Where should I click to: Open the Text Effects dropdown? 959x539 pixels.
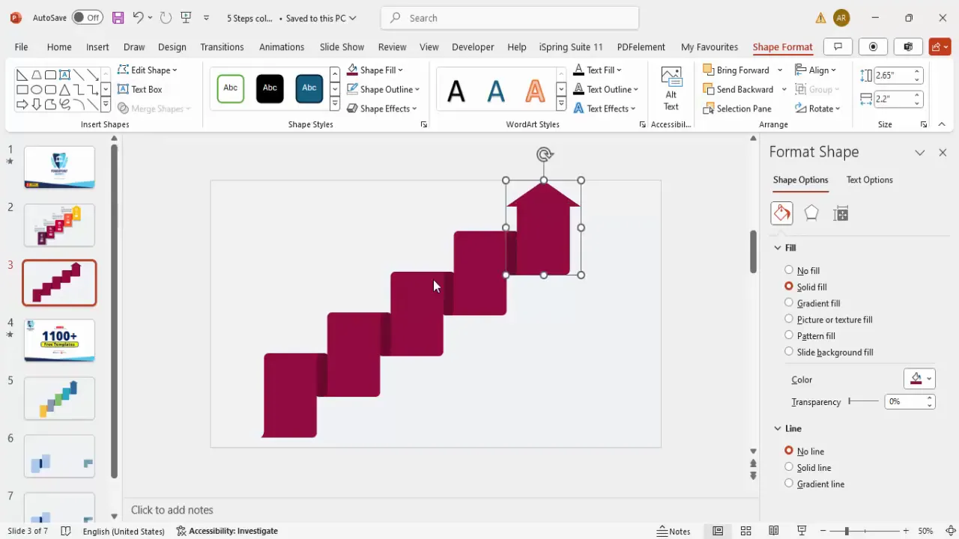pyautogui.click(x=604, y=109)
